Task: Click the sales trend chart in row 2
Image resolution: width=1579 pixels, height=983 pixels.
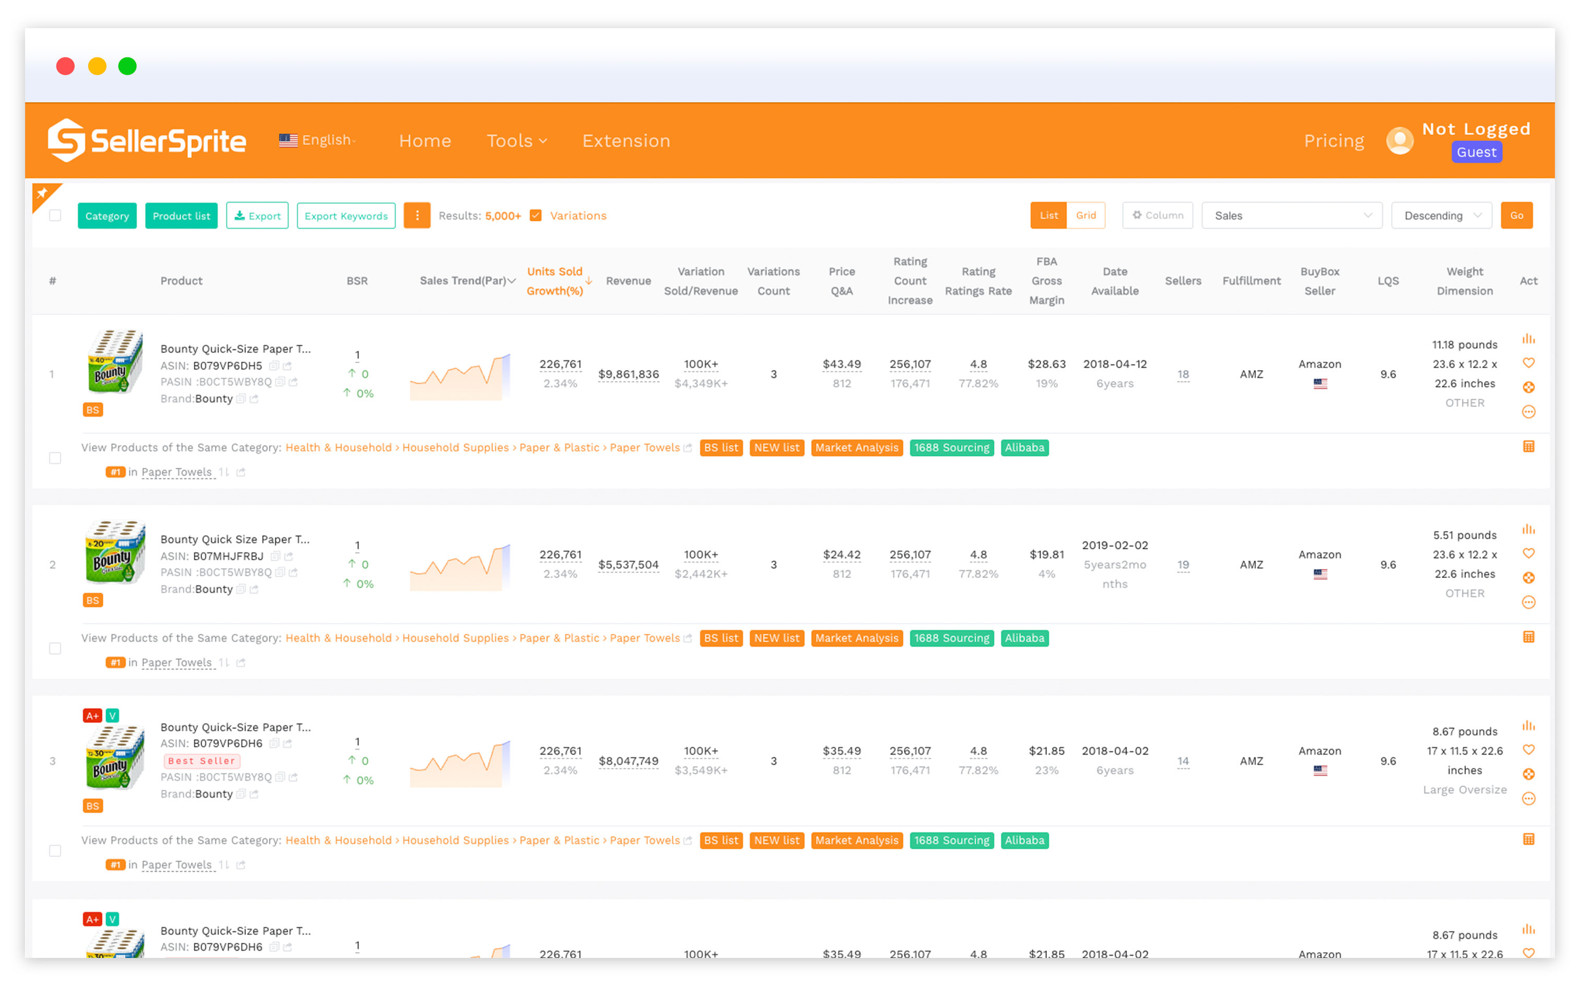Action: click(460, 567)
